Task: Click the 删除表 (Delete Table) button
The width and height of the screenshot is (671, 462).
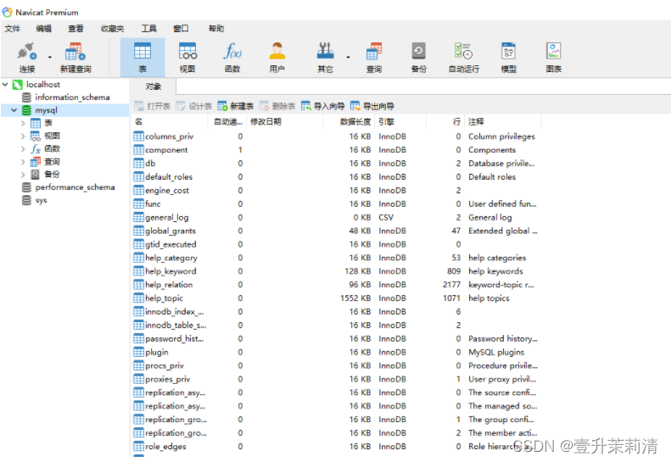Action: coord(277,106)
